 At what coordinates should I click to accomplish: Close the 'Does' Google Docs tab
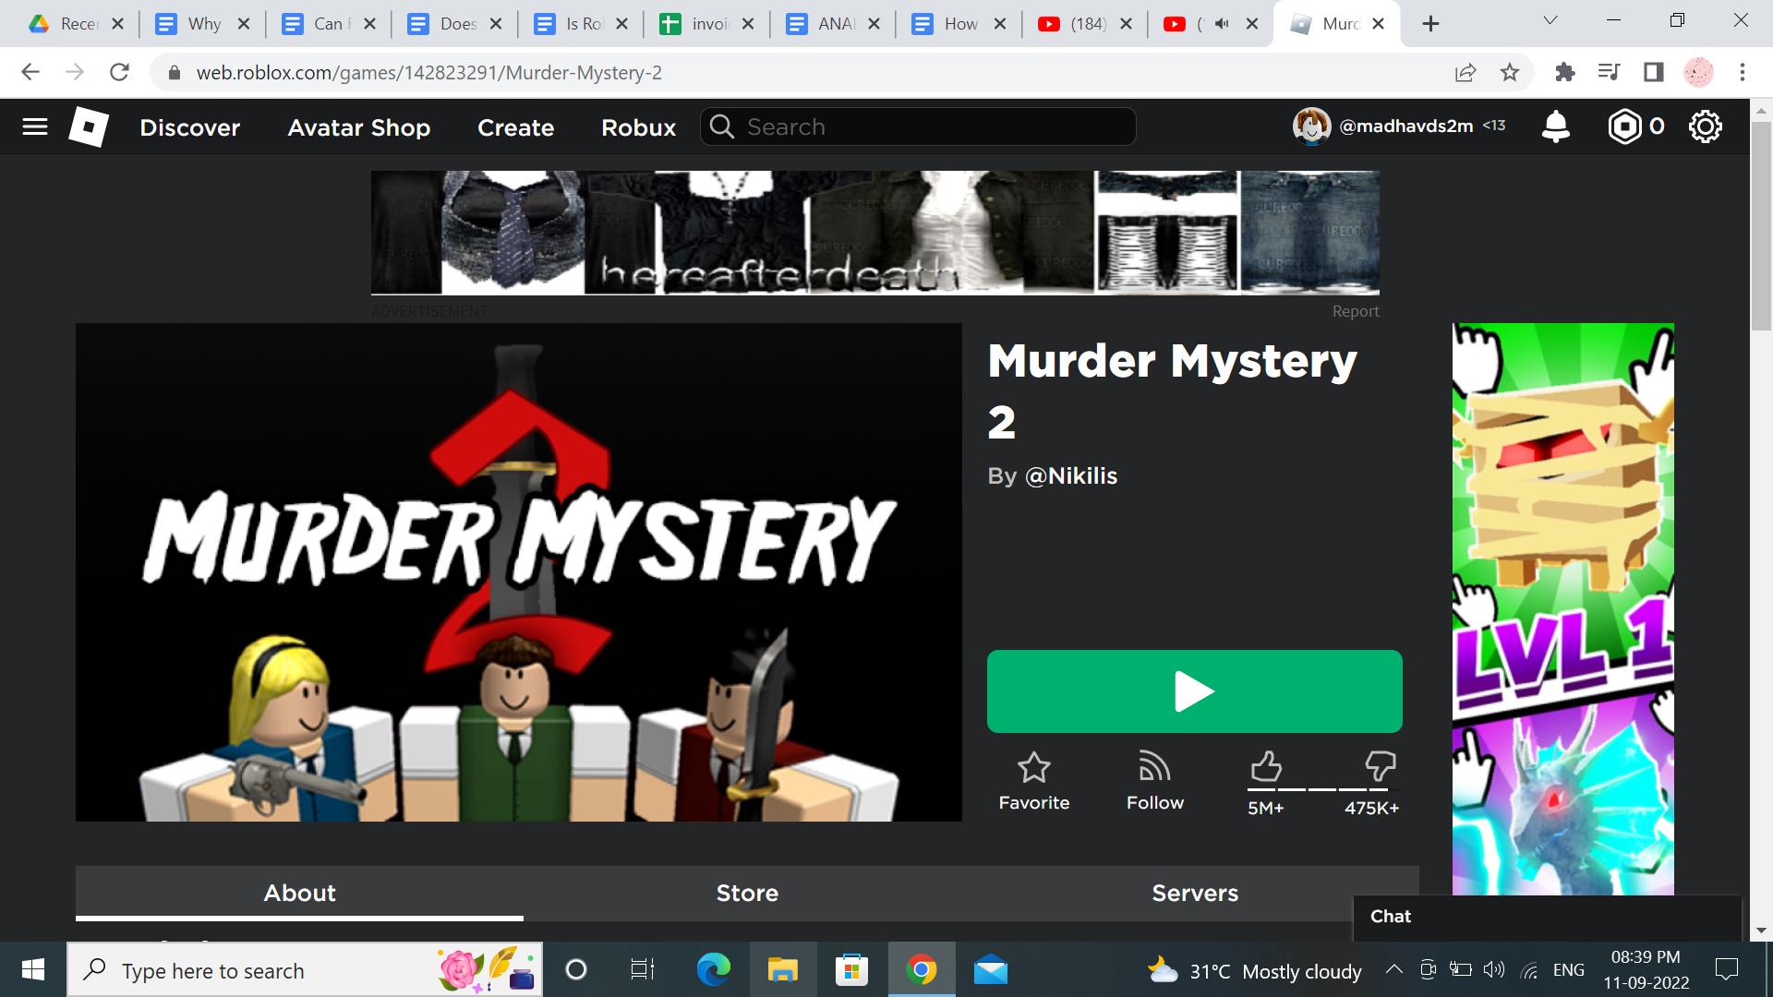click(x=496, y=24)
